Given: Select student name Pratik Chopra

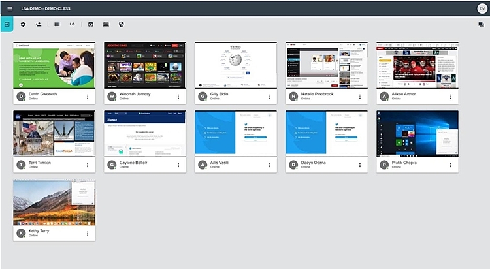Looking at the screenshot, I should coord(404,163).
